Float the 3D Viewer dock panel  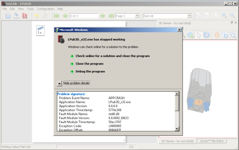point(232,22)
